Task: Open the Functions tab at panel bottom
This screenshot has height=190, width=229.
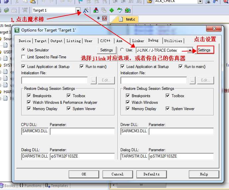Action: coord(31,186)
